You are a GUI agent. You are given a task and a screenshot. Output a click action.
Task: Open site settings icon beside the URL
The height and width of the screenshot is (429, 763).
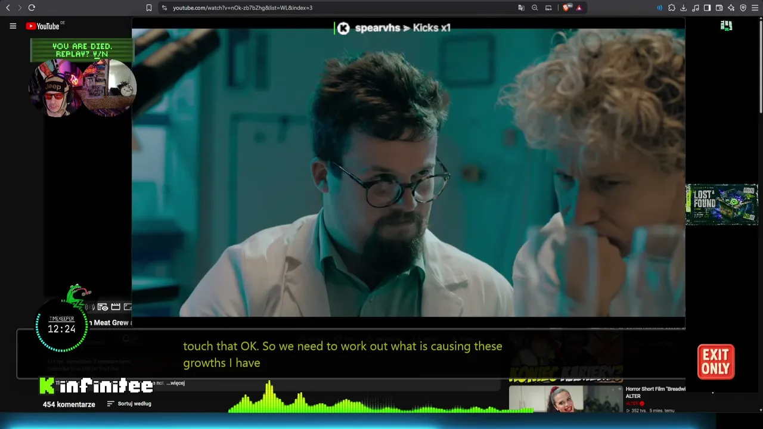click(x=164, y=8)
